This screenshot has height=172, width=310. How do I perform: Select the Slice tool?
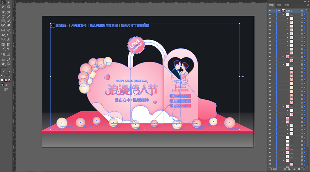click(x=9, y=59)
